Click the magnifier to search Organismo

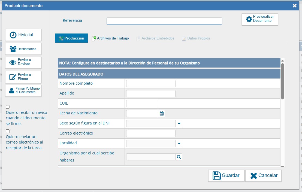pyautogui.click(x=179, y=157)
